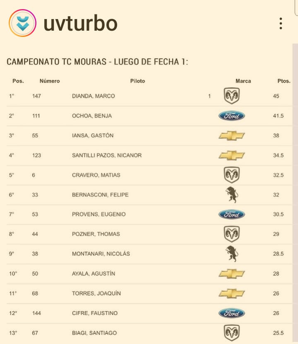
Task: Click Torino logo for Montanari, Nicolás
Action: [x=232, y=254]
